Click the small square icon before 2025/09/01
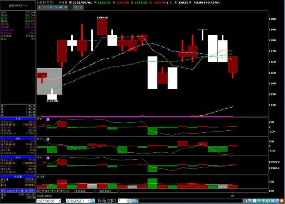 point(70,3)
